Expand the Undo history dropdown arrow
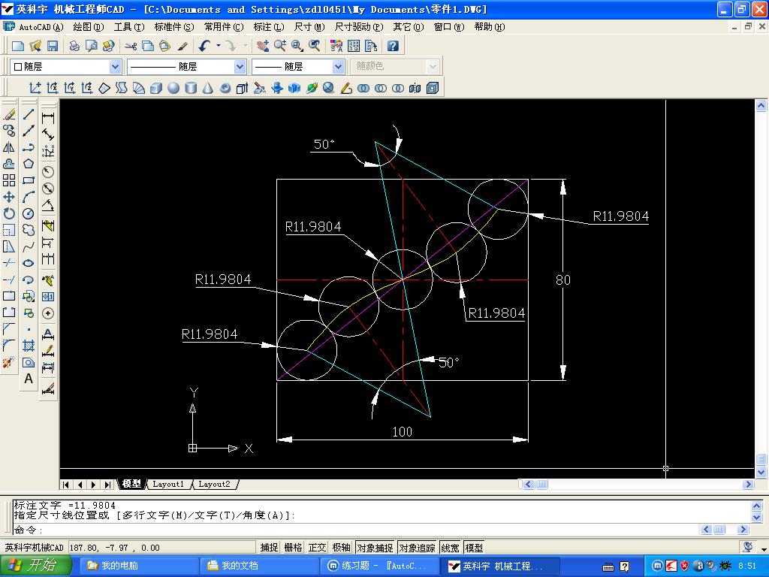 [219, 46]
